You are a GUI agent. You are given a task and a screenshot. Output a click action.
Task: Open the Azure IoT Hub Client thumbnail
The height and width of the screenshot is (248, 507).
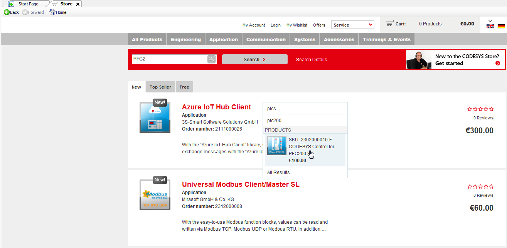[155, 117]
